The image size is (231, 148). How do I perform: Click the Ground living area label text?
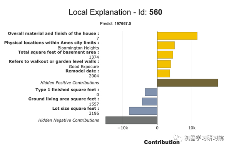click(64, 99)
